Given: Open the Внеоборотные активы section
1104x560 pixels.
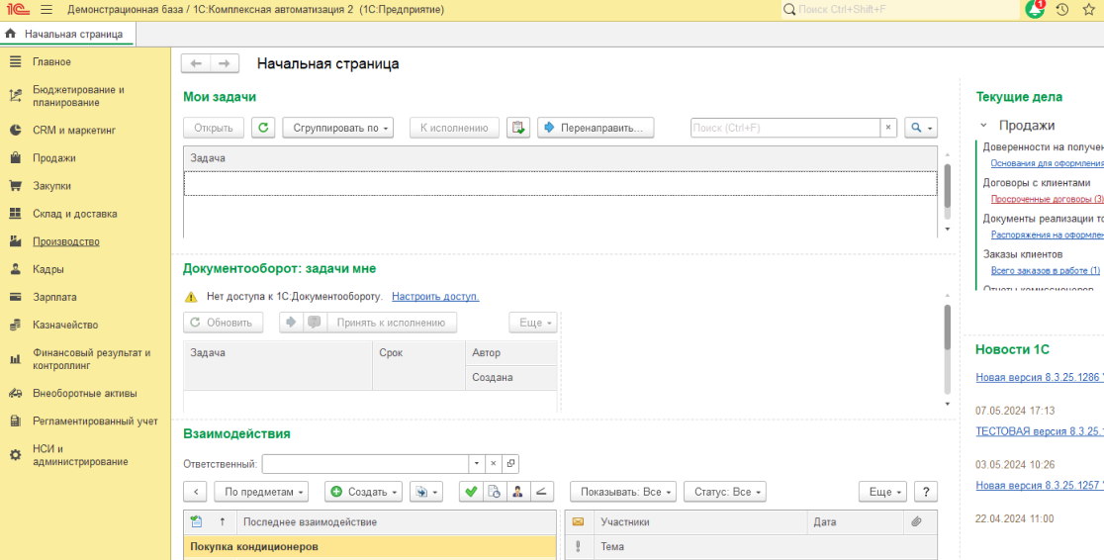Looking at the screenshot, I should coord(85,393).
